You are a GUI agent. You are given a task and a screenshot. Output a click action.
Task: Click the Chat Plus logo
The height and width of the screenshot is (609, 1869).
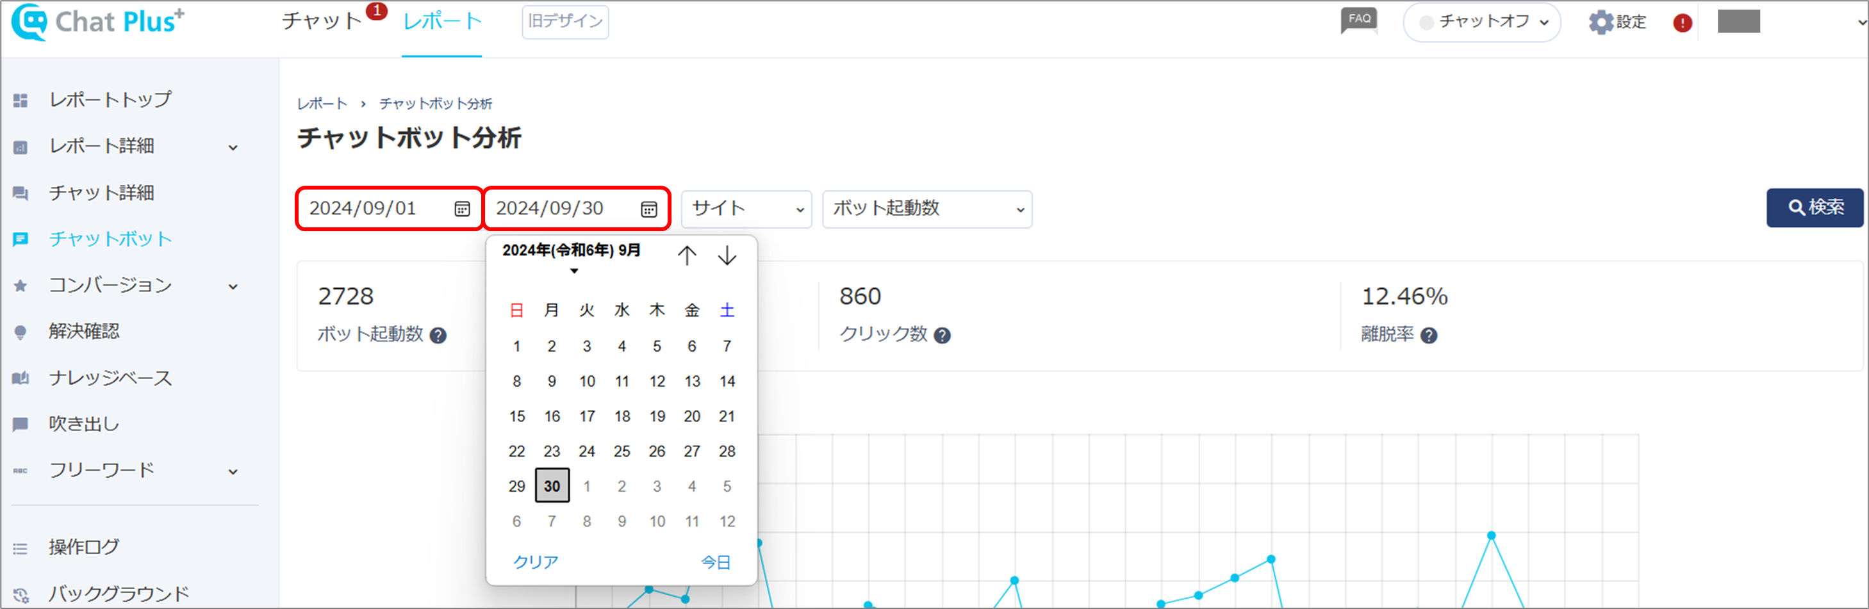pyautogui.click(x=98, y=22)
